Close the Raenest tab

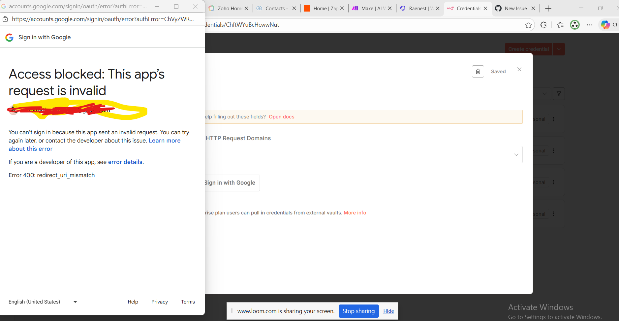coord(438,9)
